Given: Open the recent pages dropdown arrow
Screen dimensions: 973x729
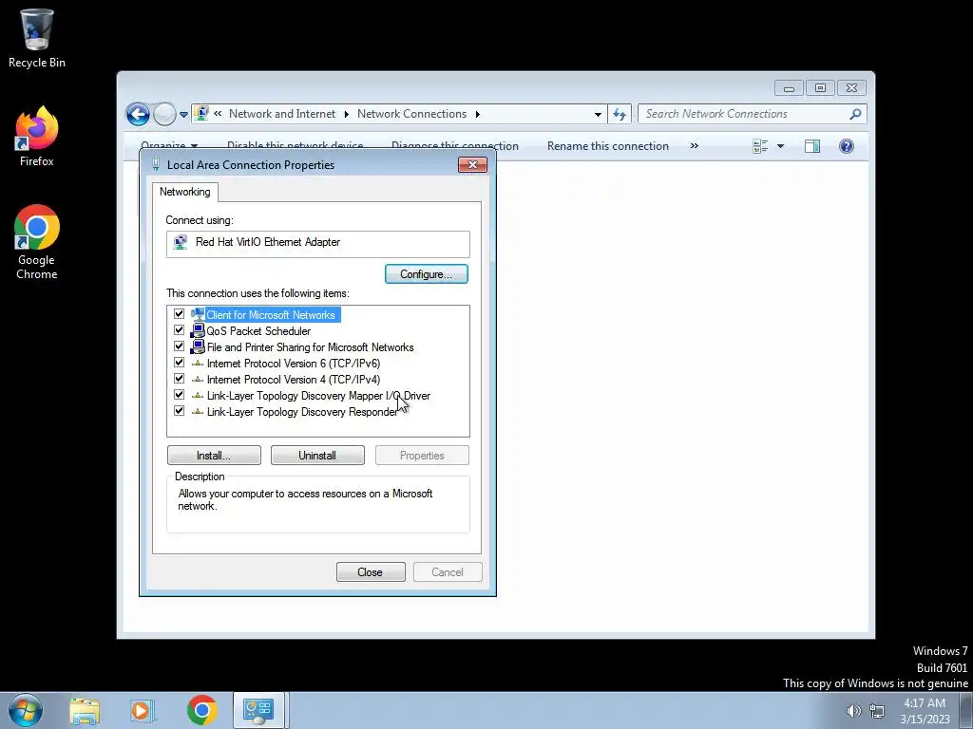Looking at the screenshot, I should point(183,115).
